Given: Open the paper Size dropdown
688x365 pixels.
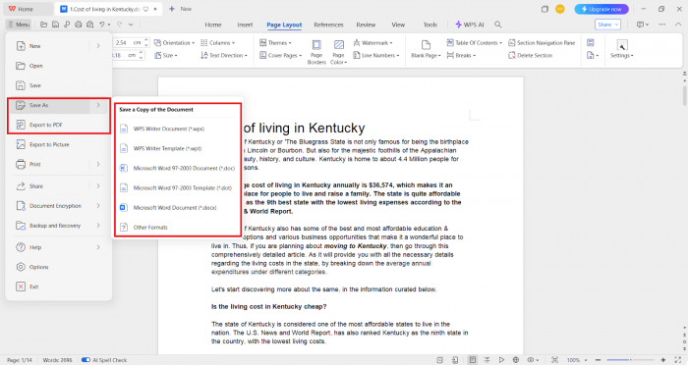Looking at the screenshot, I should [x=166, y=55].
